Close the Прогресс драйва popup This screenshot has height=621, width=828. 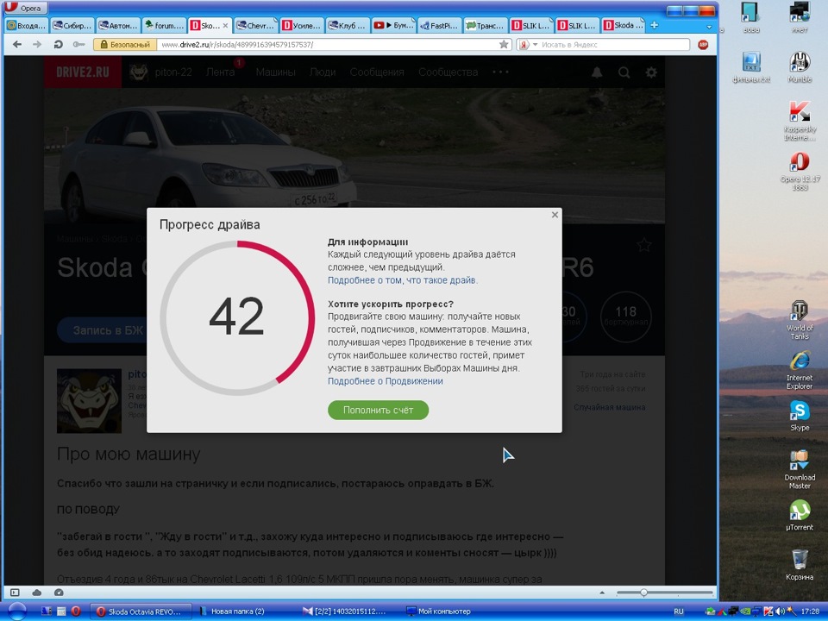[555, 215]
